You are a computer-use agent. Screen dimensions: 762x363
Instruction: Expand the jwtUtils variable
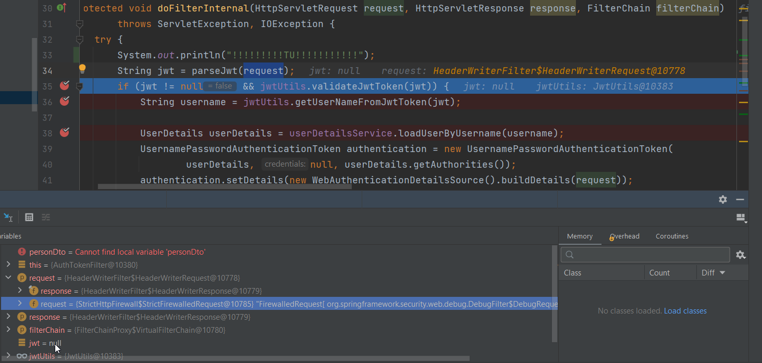point(8,356)
